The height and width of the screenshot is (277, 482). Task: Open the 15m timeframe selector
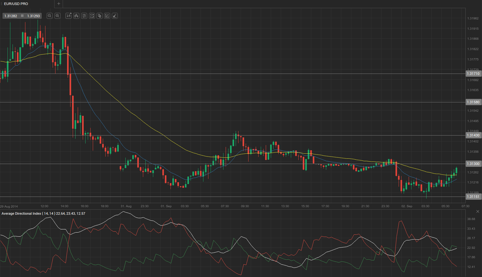(x=68, y=16)
